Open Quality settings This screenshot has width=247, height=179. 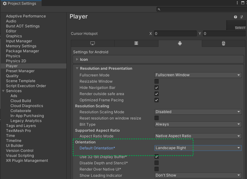pyautogui.click(x=12, y=76)
